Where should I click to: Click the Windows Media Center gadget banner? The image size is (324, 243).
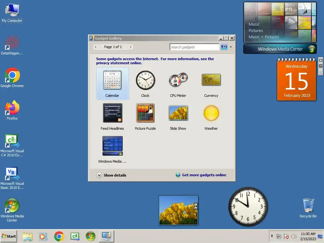(280, 49)
